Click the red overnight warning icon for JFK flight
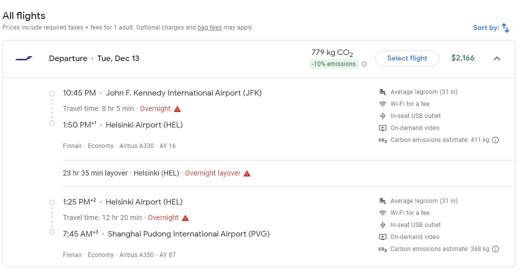Image resolution: width=518 pixels, height=272 pixels. tap(177, 109)
